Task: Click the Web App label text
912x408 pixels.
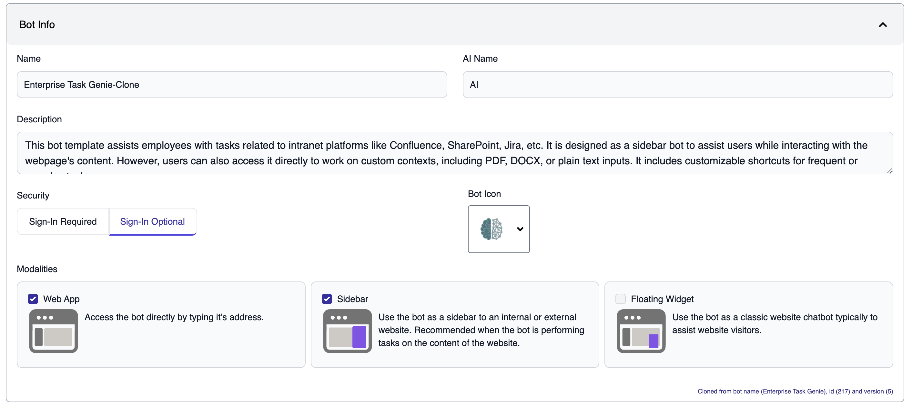Action: tap(61, 299)
